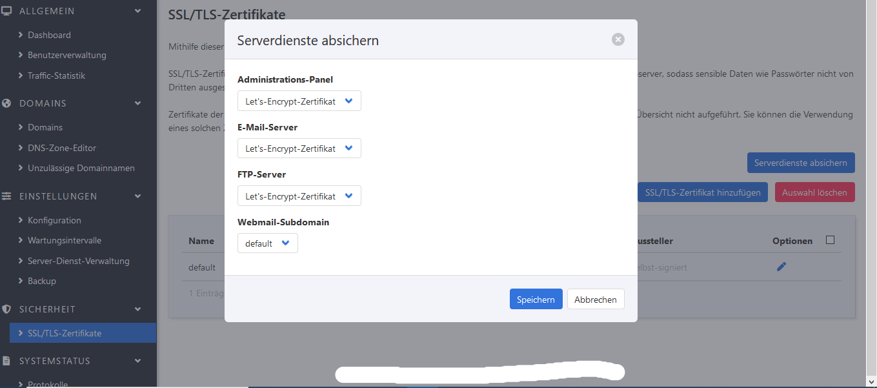The image size is (877, 388).
Task: Collapse the Allgemein section chevron
Action: click(137, 11)
